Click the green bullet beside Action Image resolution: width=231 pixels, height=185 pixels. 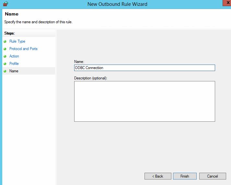tap(5, 57)
